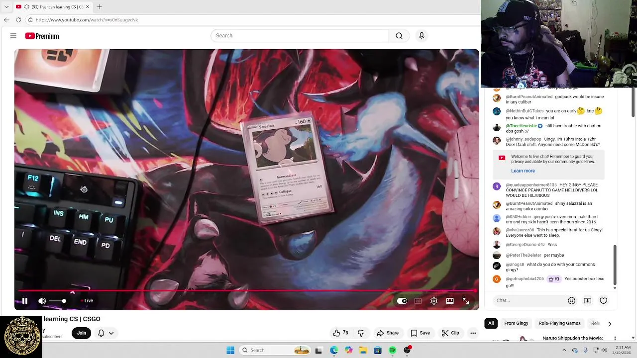This screenshot has width=637, height=358.
Task: Click @BurntPeanutAnimated godpack message author
Action: 529,96
